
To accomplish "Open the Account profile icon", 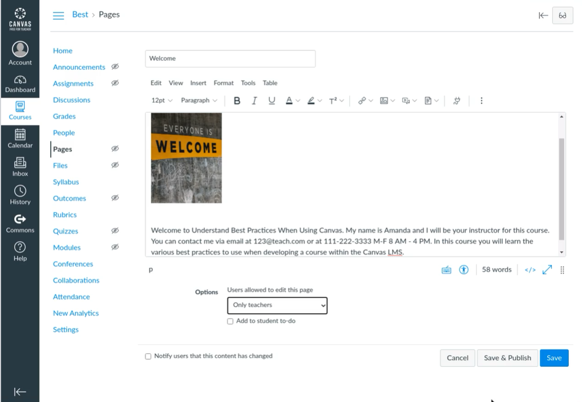I will (x=20, y=53).
